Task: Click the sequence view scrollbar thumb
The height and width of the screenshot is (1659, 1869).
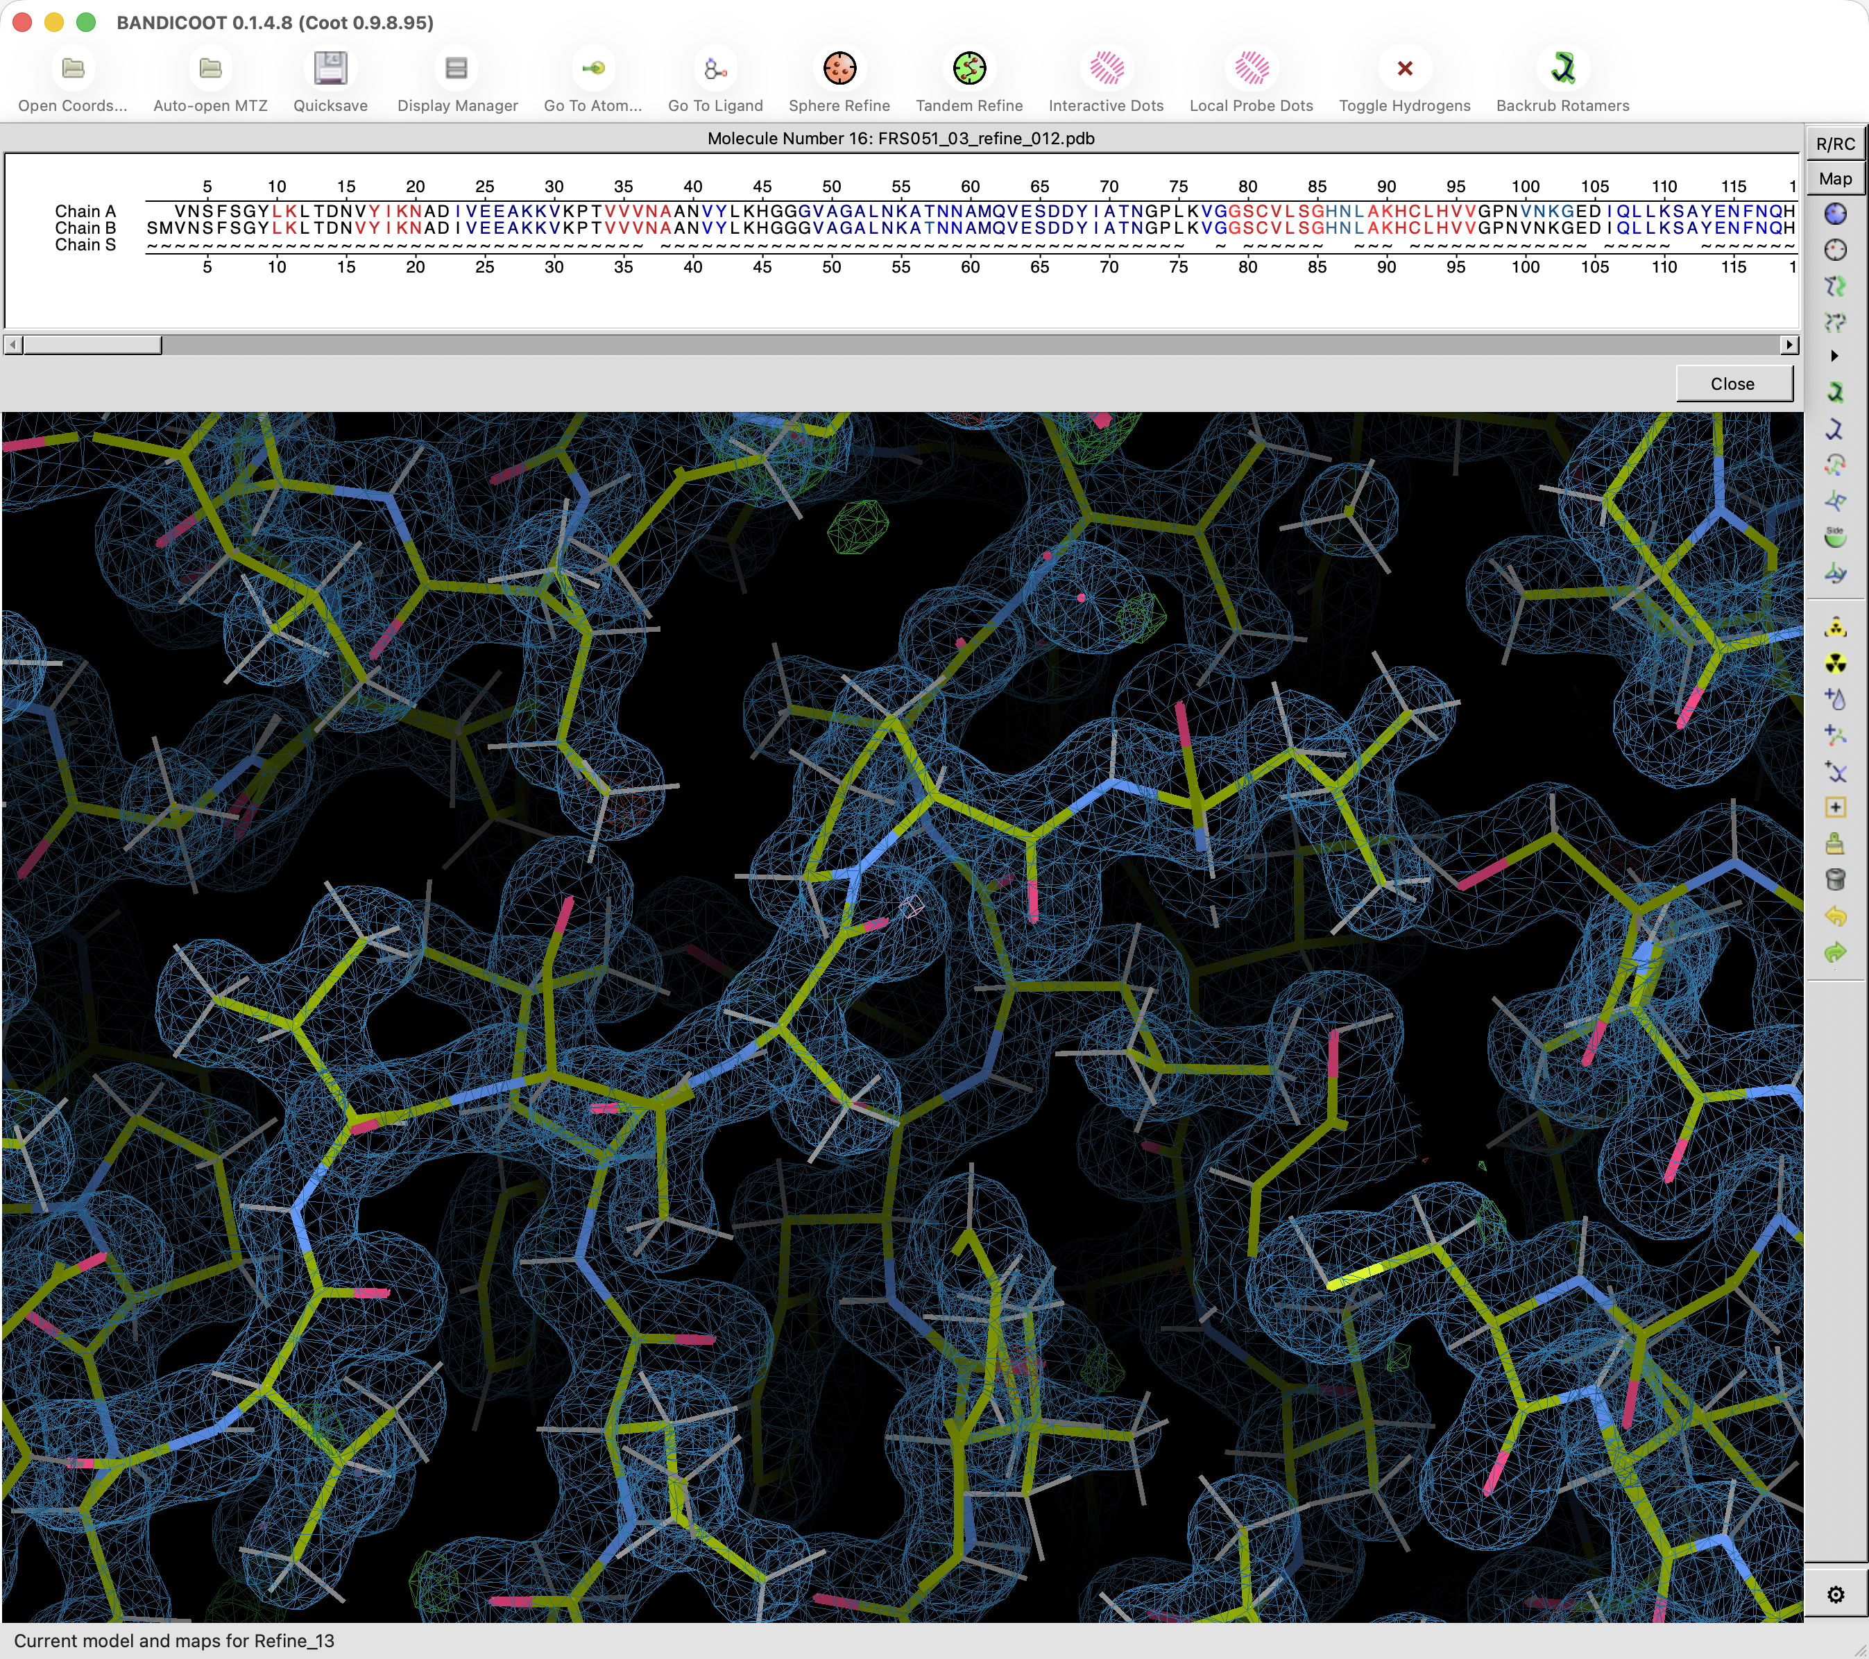Action: (x=92, y=345)
